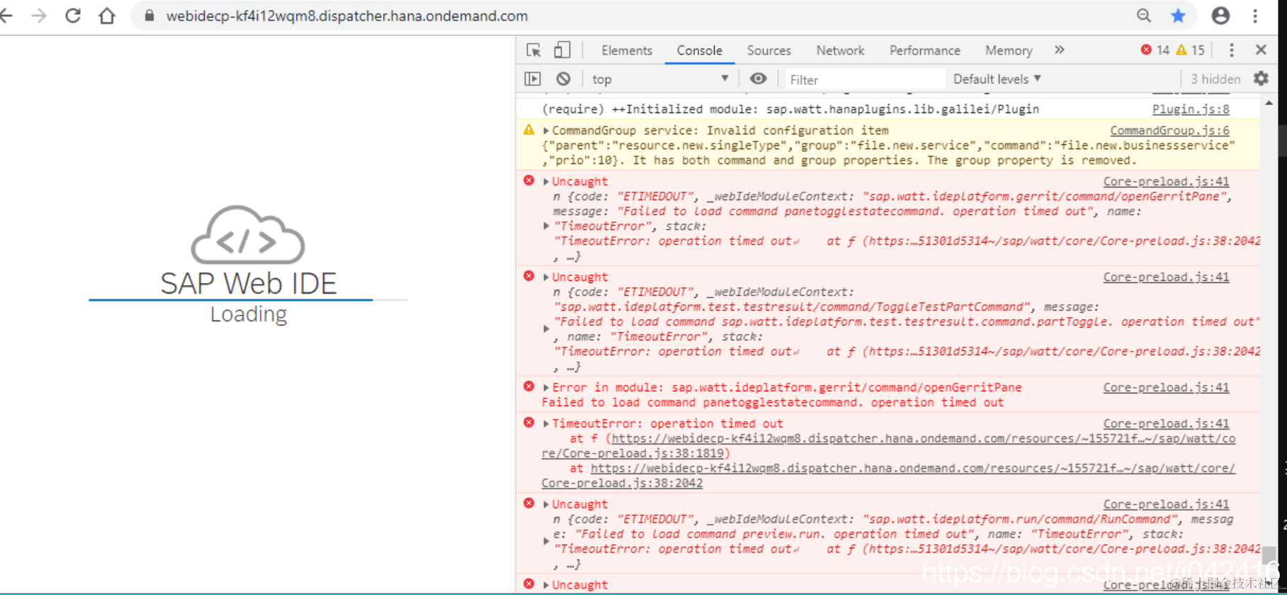The height and width of the screenshot is (595, 1287).
Task: Click the 3 hidden messages label
Action: (x=1215, y=79)
